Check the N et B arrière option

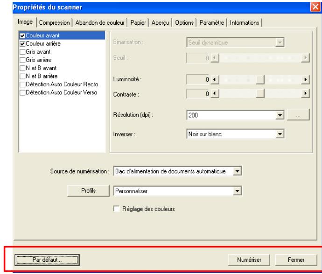pyautogui.click(x=22, y=76)
